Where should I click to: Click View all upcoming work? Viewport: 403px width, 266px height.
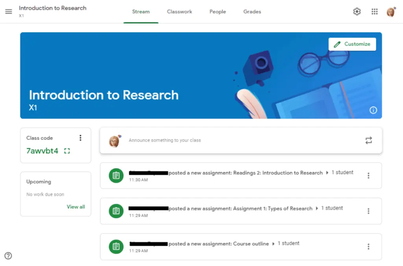coord(76,207)
